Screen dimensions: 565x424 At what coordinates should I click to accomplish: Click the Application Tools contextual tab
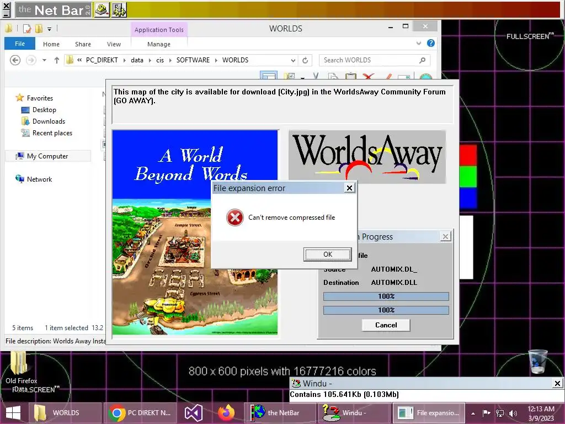[x=159, y=30]
